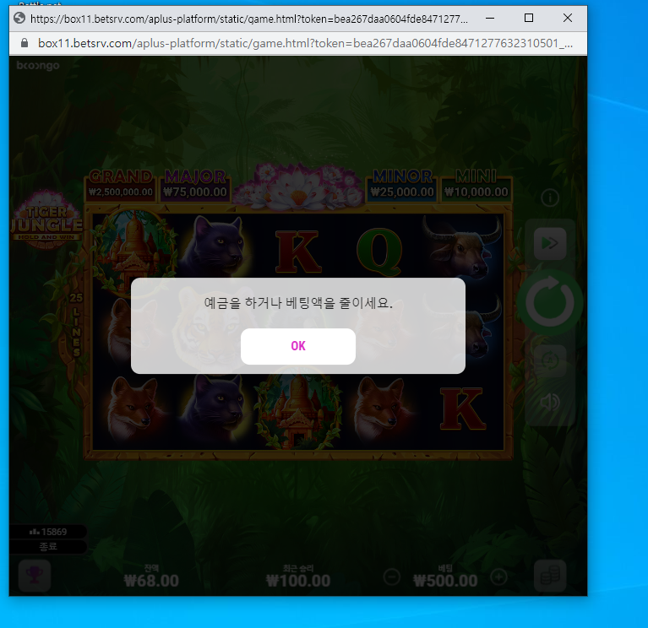Click the bet amount ₩500.00
This screenshot has width=648, height=628.
445,581
